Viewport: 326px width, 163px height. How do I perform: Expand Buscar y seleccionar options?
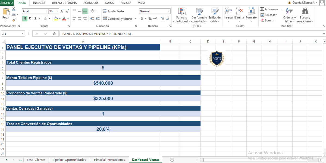pyautogui.click(x=305, y=15)
